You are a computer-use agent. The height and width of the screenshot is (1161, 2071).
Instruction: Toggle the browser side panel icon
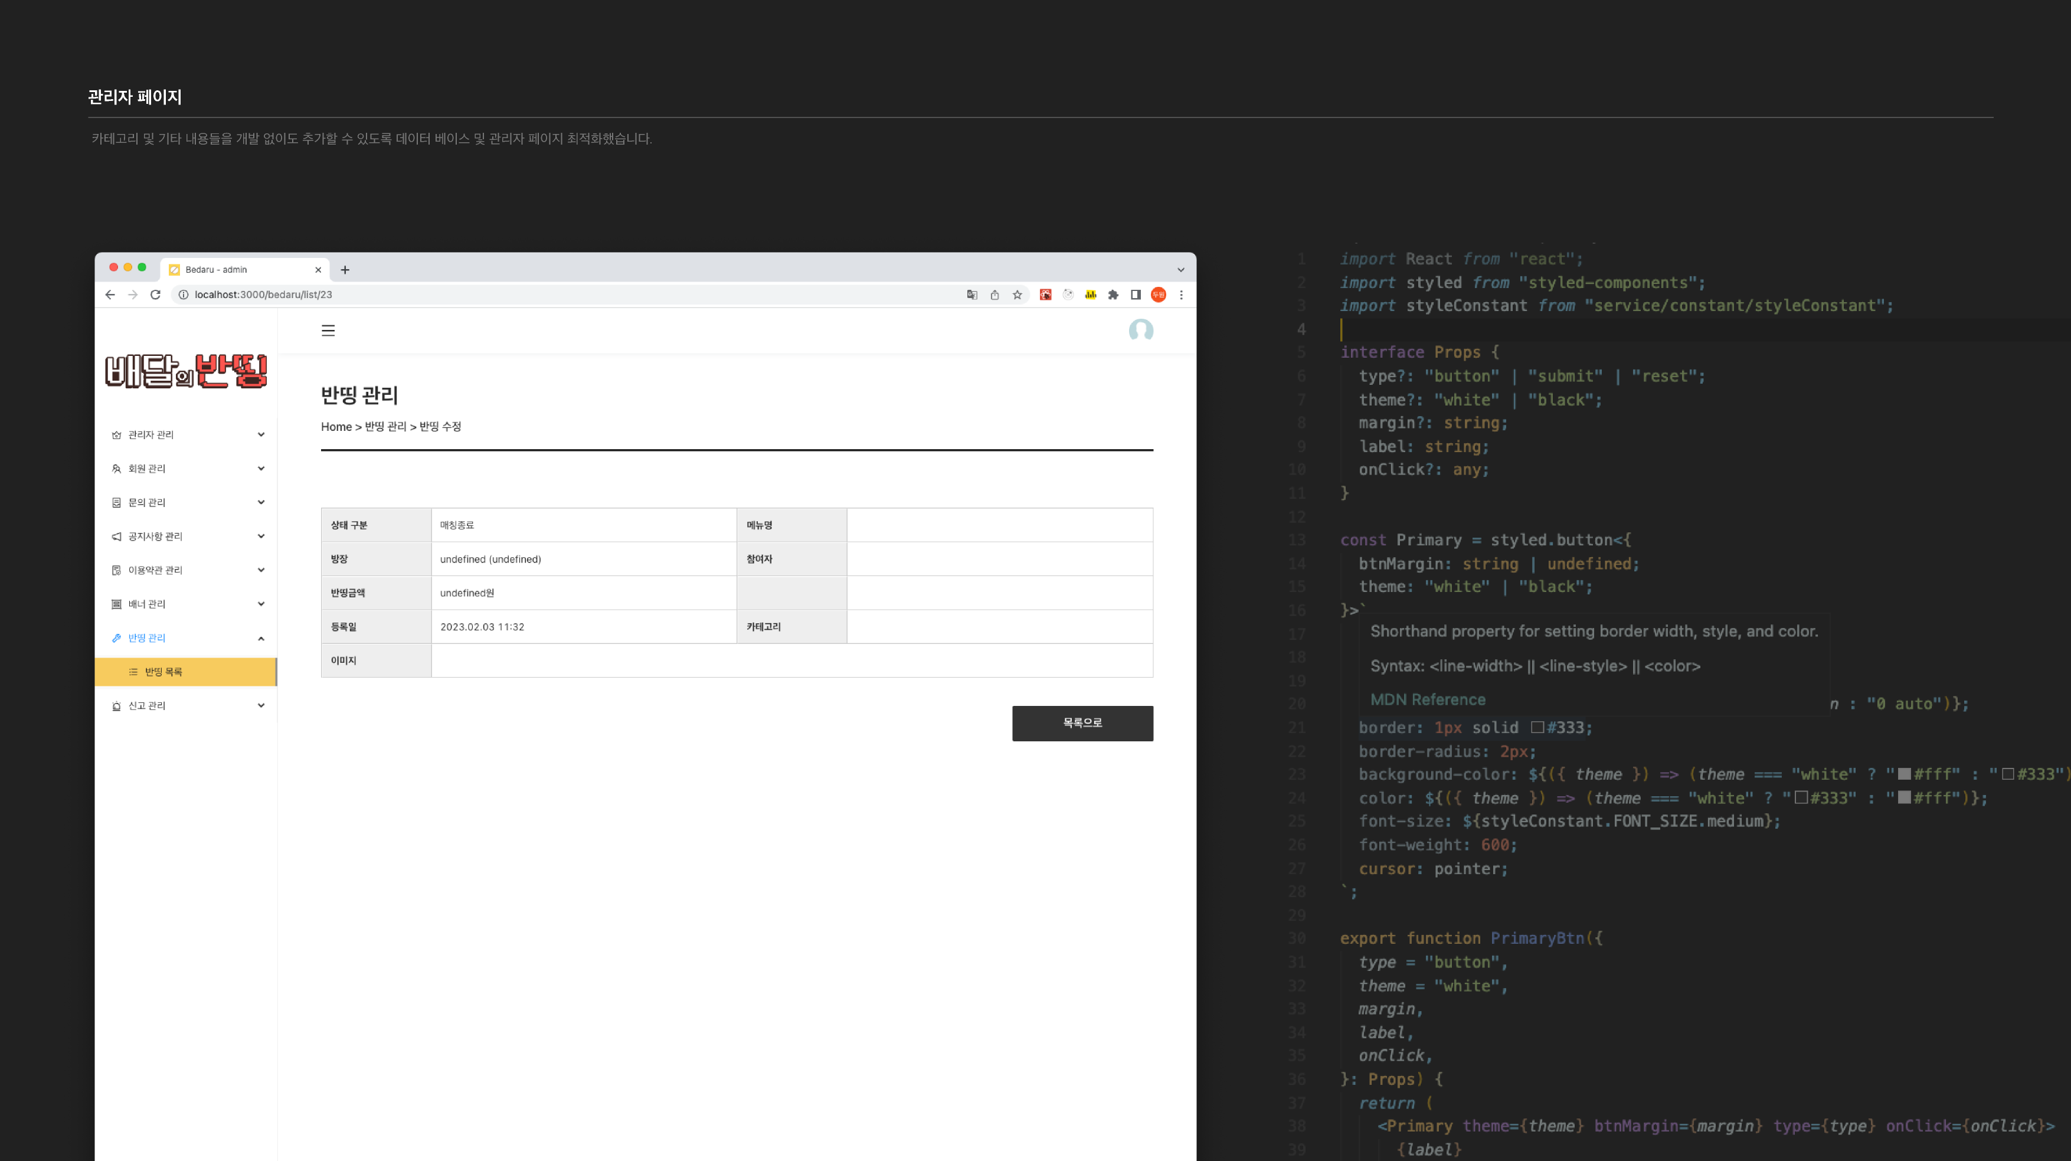coord(1135,295)
